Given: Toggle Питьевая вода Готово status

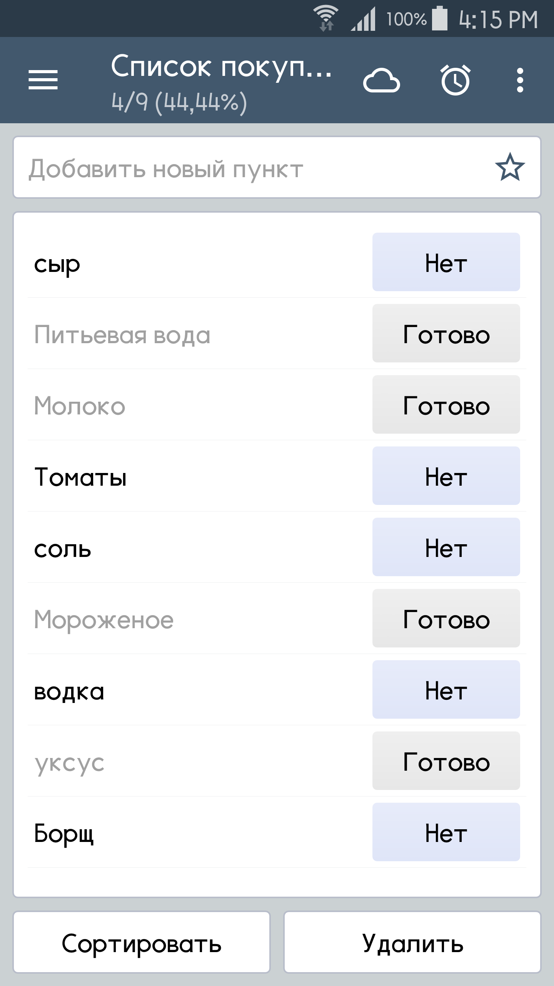Looking at the screenshot, I should coord(446,333).
